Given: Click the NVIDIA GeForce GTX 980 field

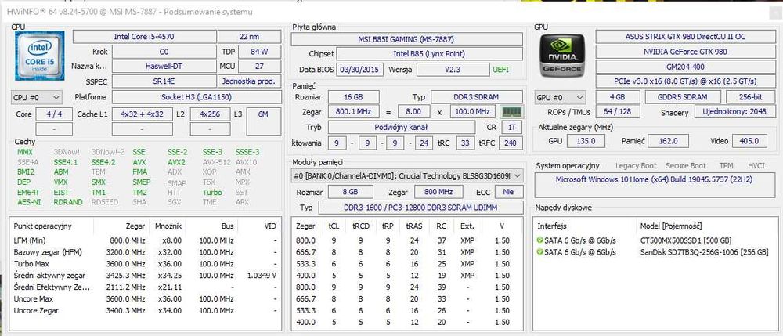Looking at the screenshot, I should (x=686, y=52).
